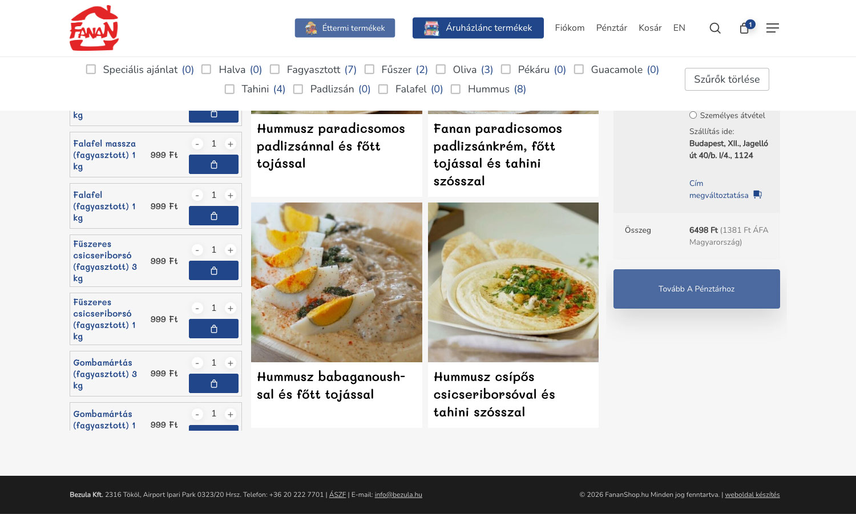856x514 pixels.
Task: Go to Pénztár in the navigation
Action: 611,28
